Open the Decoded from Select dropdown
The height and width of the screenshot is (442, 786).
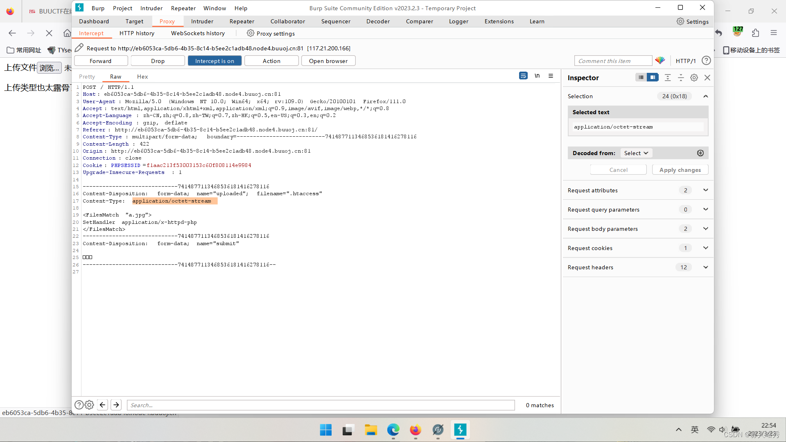636,153
